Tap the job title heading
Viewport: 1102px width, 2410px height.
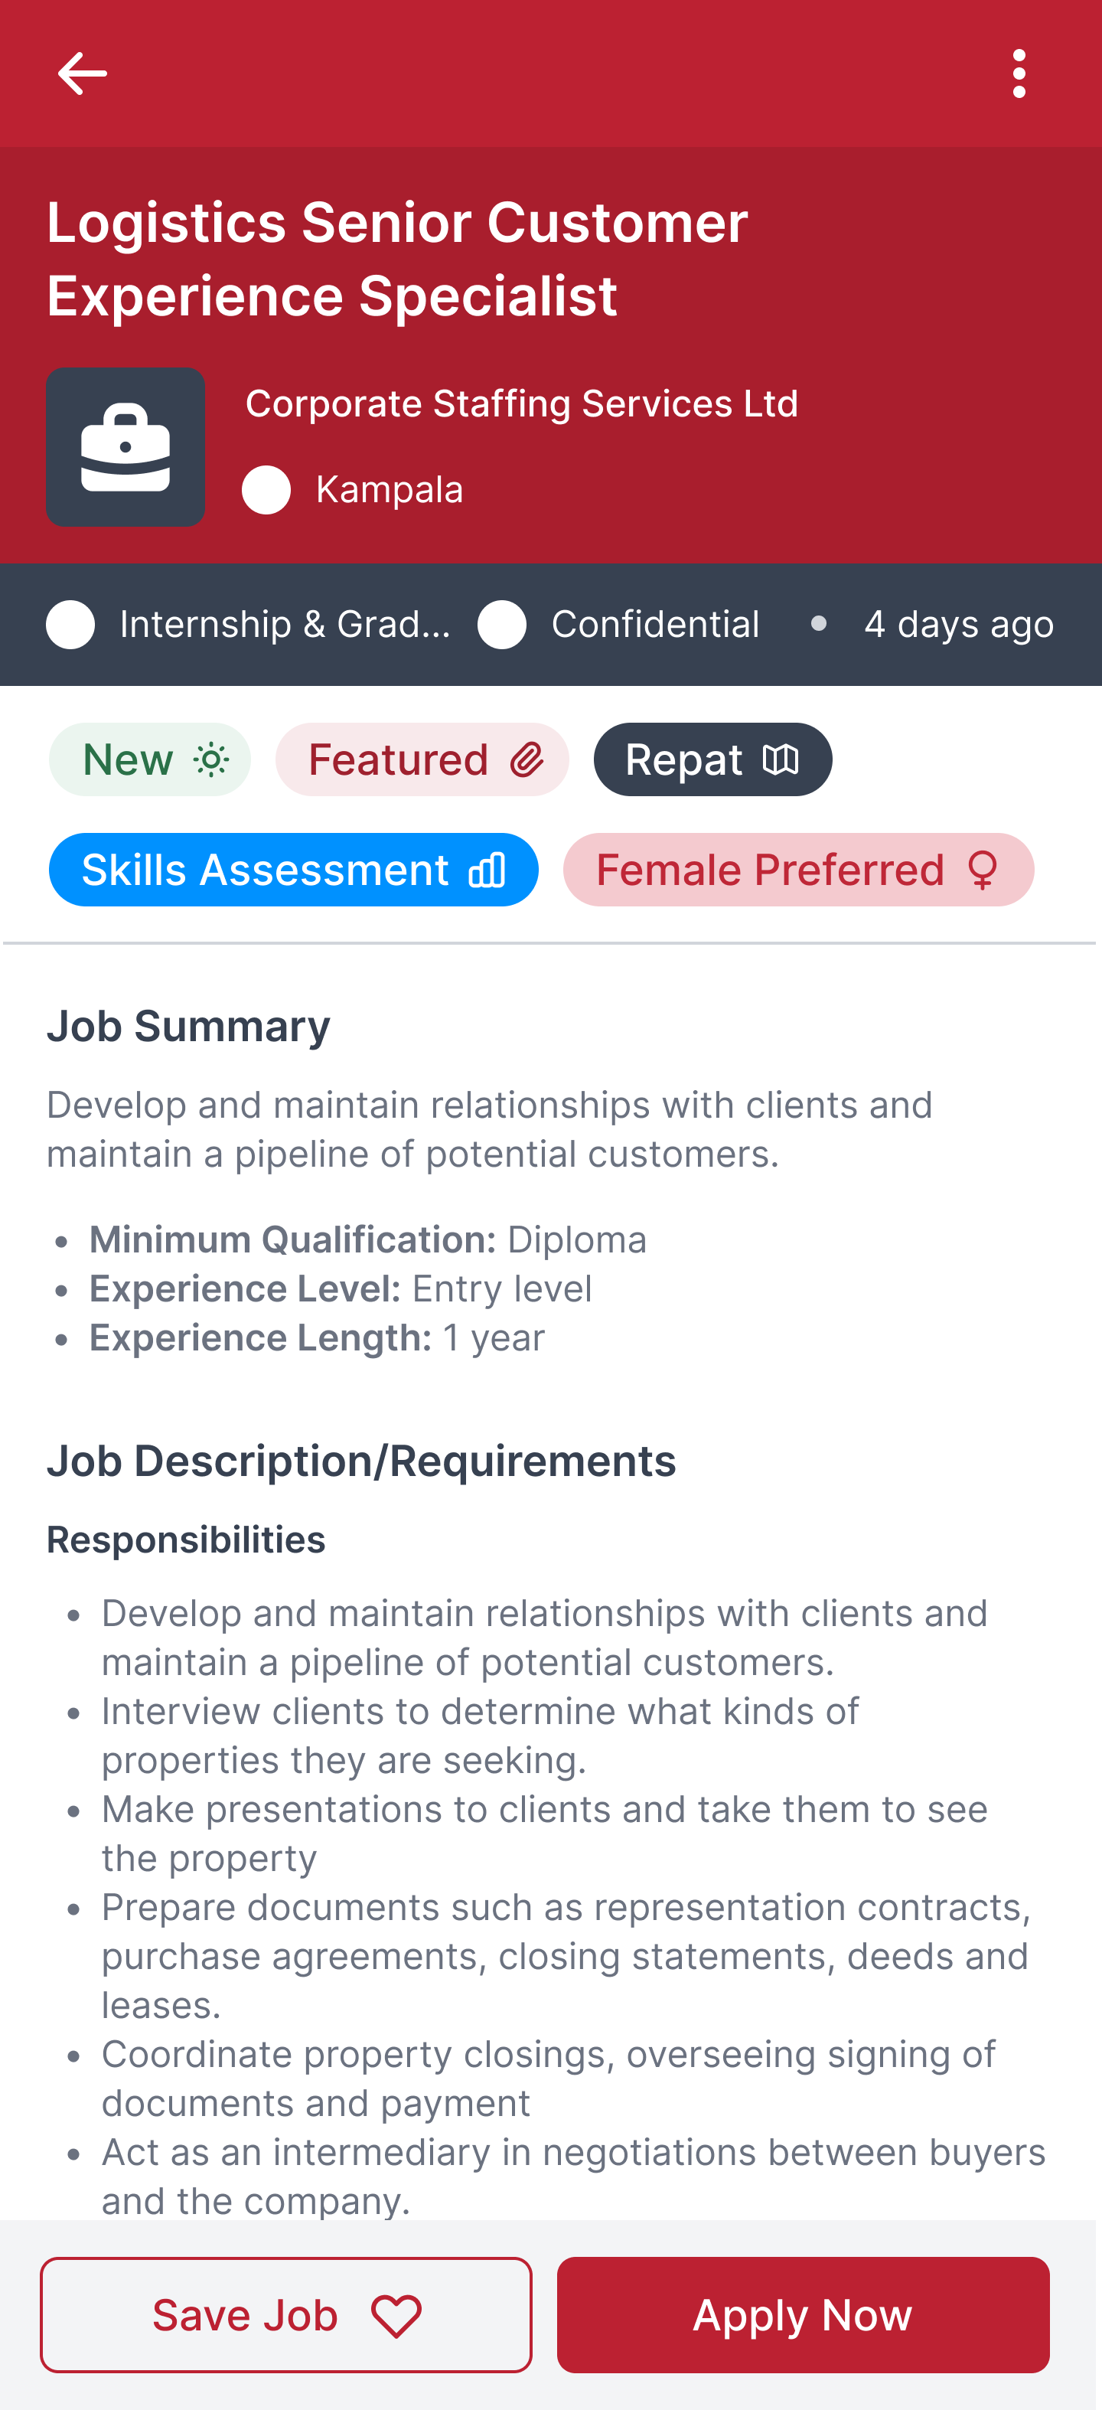tap(398, 260)
